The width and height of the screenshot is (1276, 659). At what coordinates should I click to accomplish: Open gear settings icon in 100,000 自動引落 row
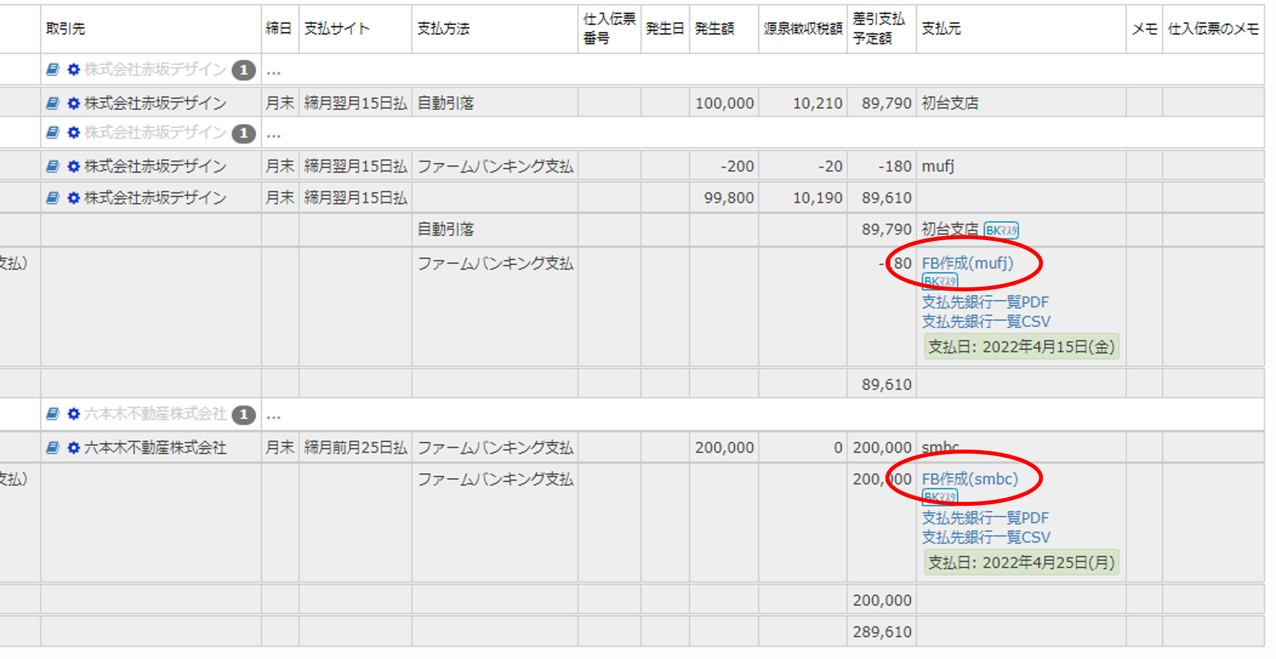(x=73, y=103)
